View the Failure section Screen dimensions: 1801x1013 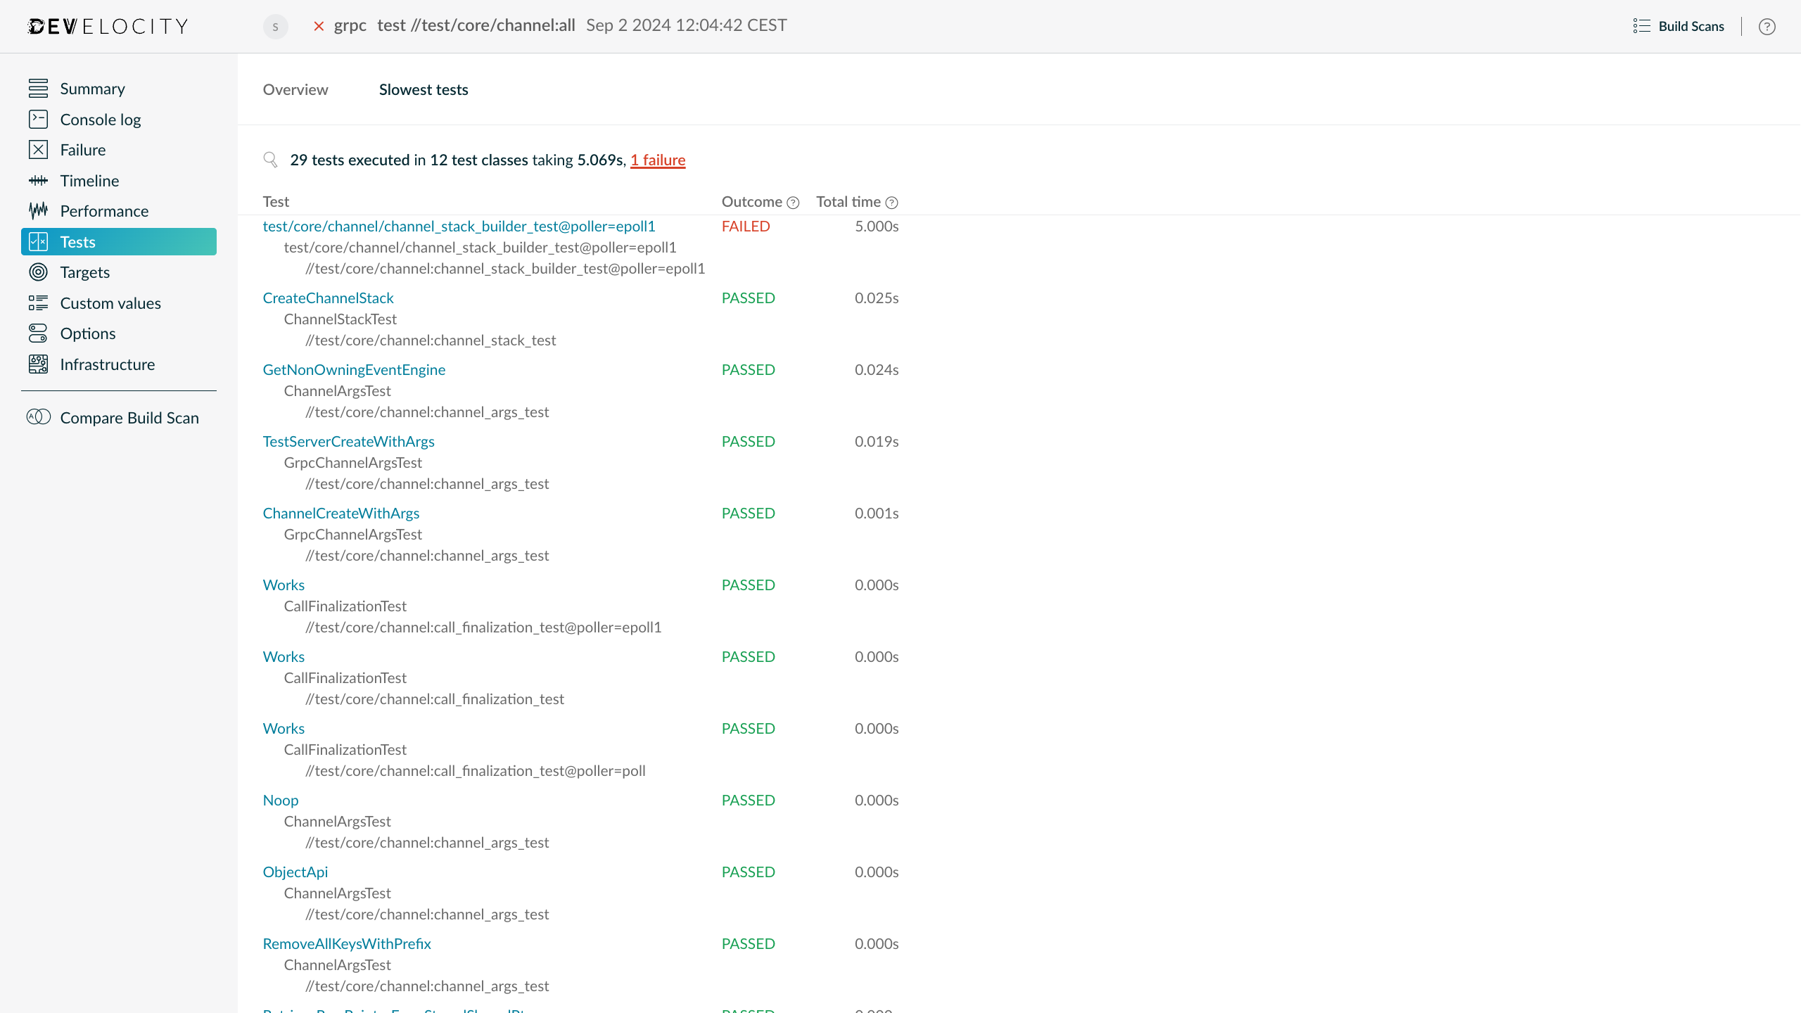[84, 149]
